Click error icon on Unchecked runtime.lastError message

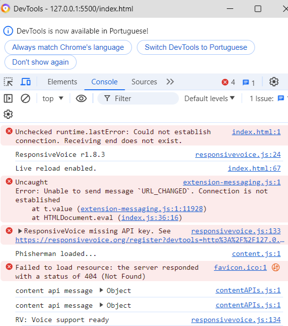coord(9,131)
